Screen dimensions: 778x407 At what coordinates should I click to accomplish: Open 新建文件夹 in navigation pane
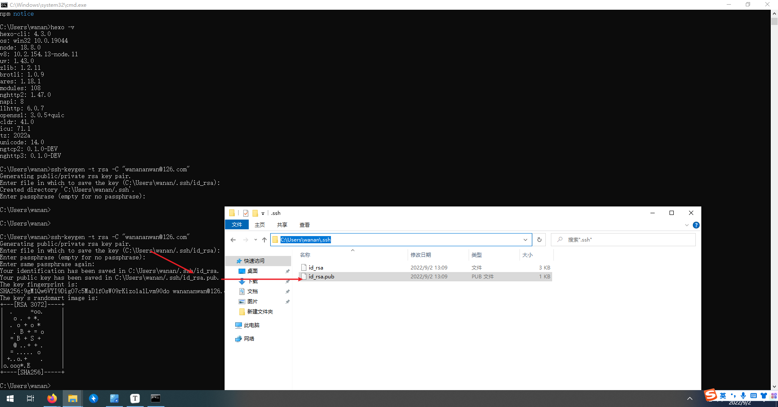pyautogui.click(x=260, y=312)
